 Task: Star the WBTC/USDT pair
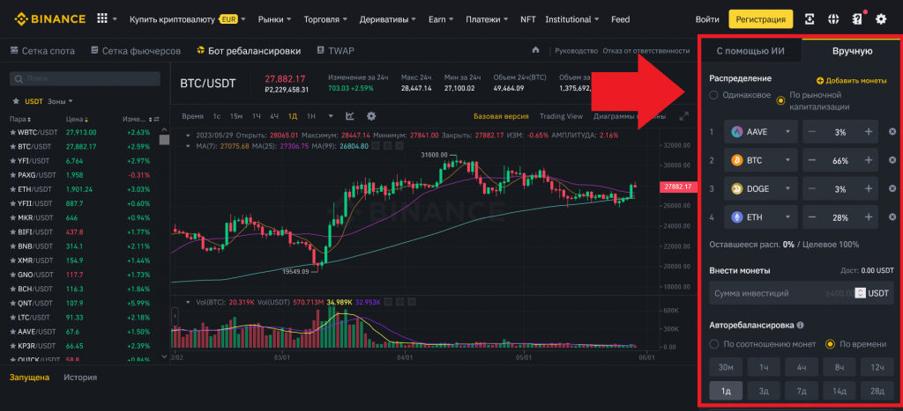click(x=12, y=132)
